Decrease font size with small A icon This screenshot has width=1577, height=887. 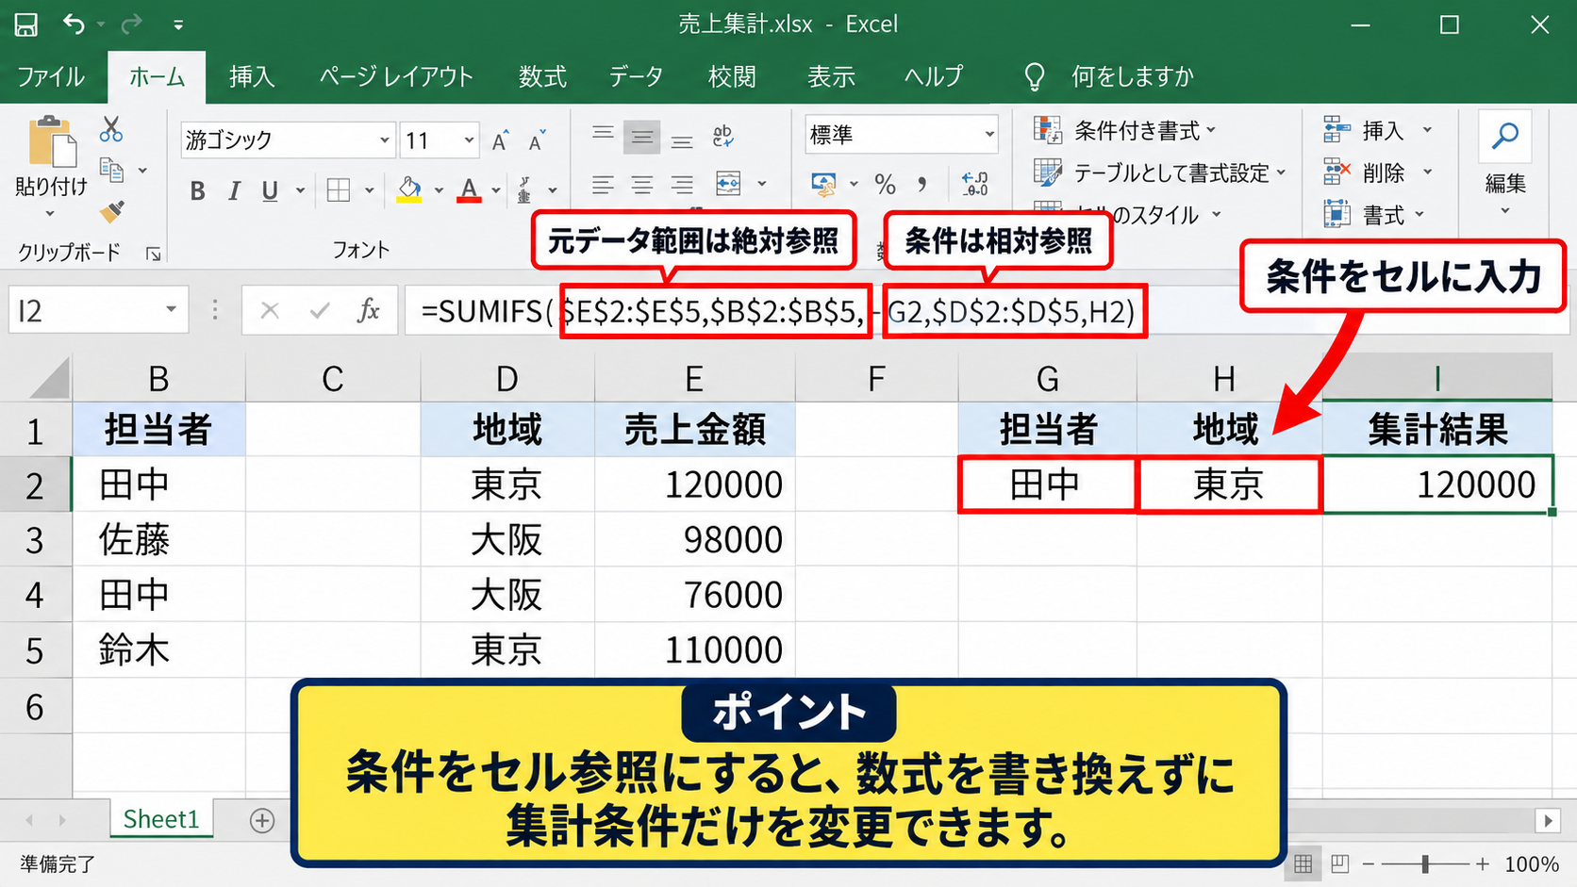pos(537,140)
